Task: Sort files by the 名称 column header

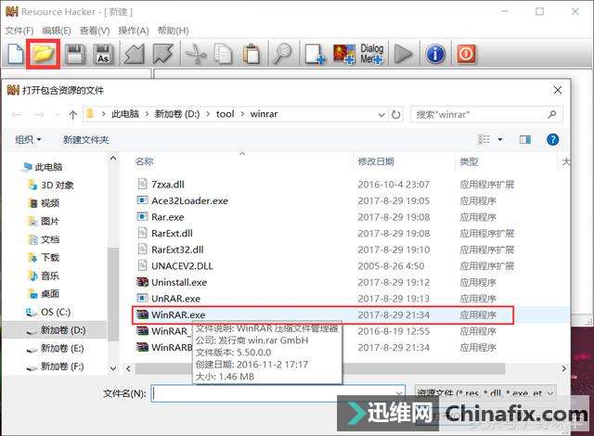Action: (x=145, y=162)
